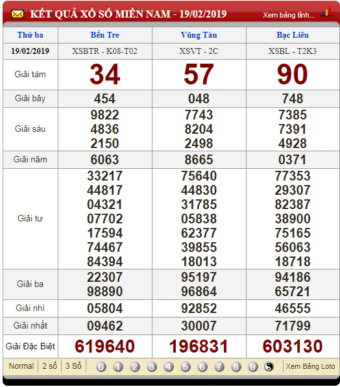
Task: Click Giải tư number 05838
Action: (x=199, y=219)
